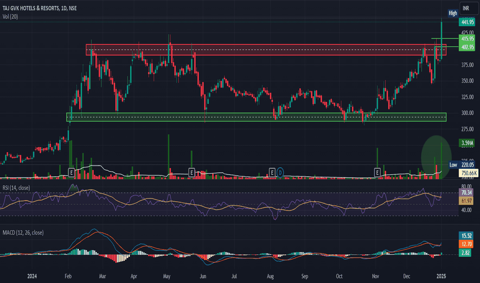Open the earnings E marker at November
The image size is (480, 283).
click(377, 172)
